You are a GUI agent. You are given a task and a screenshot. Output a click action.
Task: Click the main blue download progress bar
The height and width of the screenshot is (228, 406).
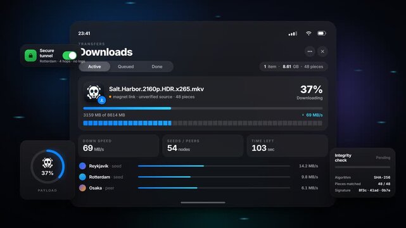click(203, 108)
